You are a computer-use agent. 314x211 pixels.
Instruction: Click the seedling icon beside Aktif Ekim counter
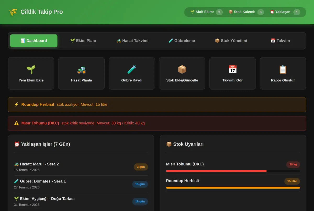pos(192,12)
